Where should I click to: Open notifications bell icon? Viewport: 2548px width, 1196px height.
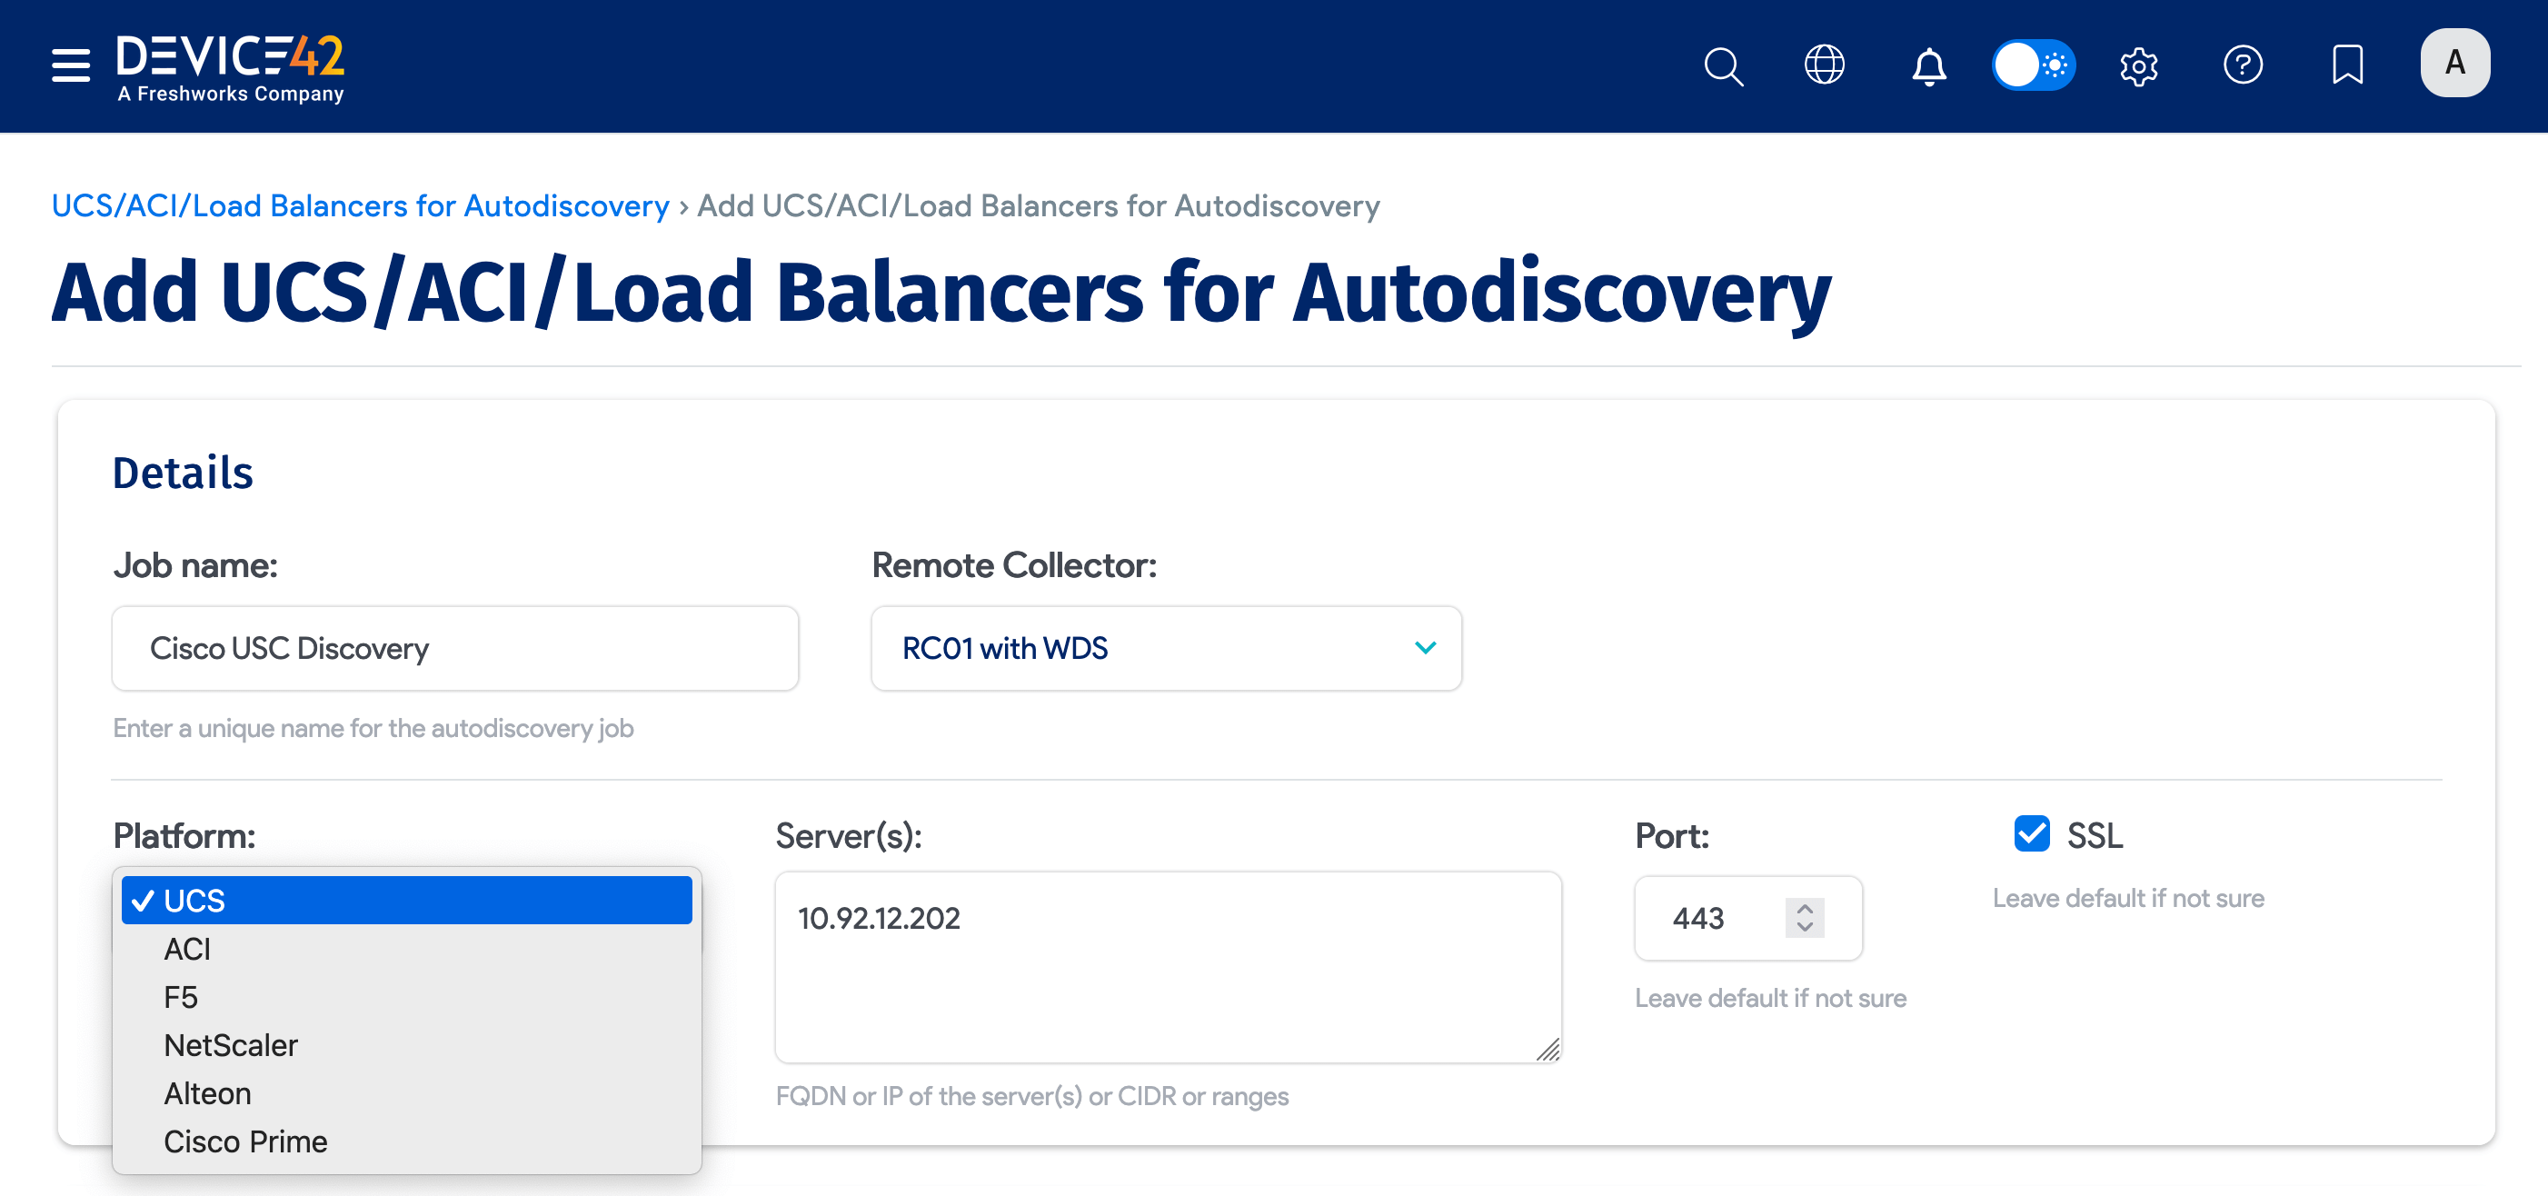click(x=1928, y=66)
